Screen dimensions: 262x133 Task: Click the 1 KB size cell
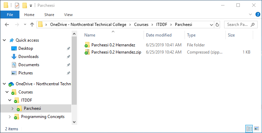coord(246,52)
